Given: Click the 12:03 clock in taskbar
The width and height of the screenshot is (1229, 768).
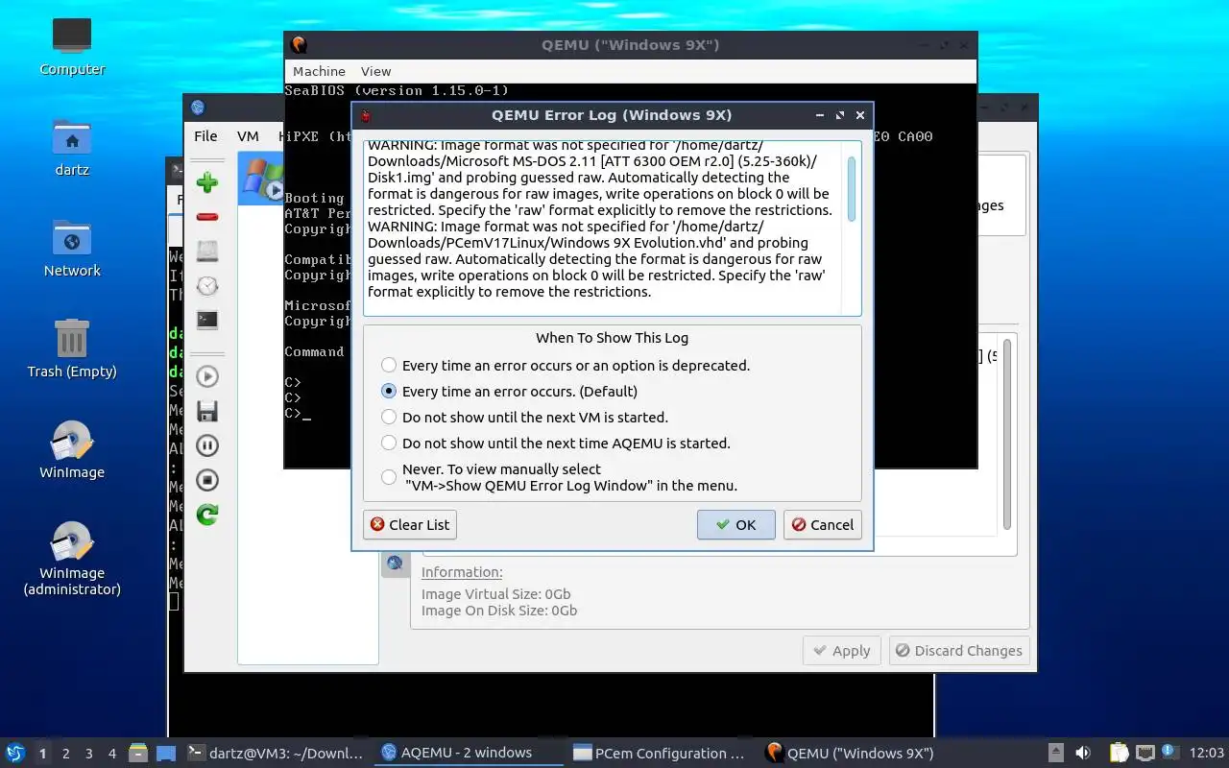Looking at the screenshot, I should 1206,753.
